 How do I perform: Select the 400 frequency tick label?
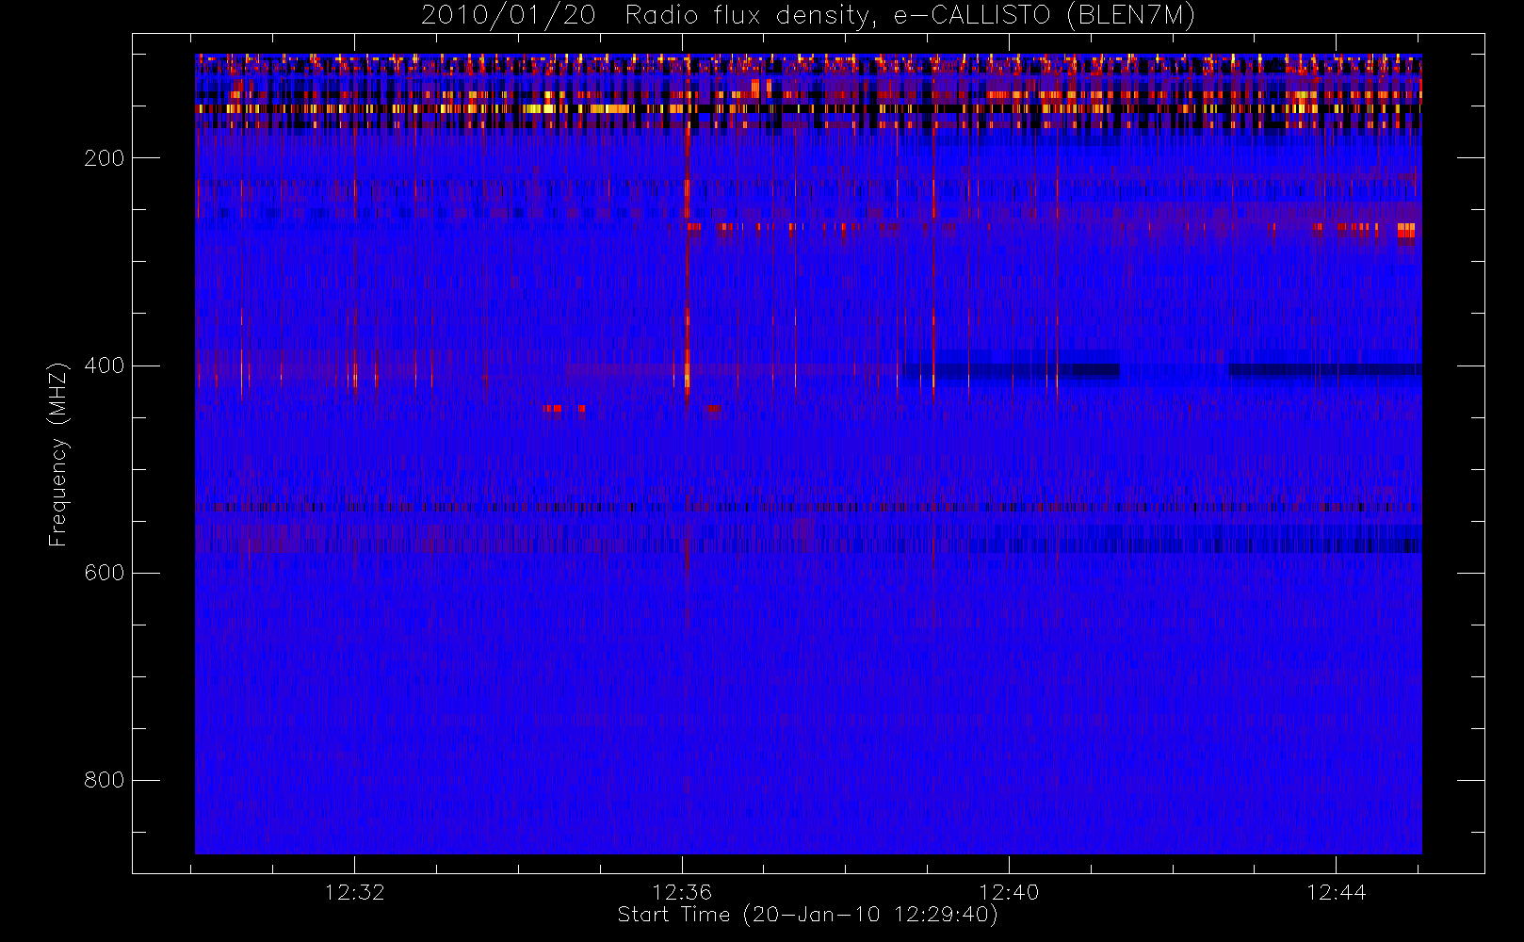(104, 365)
